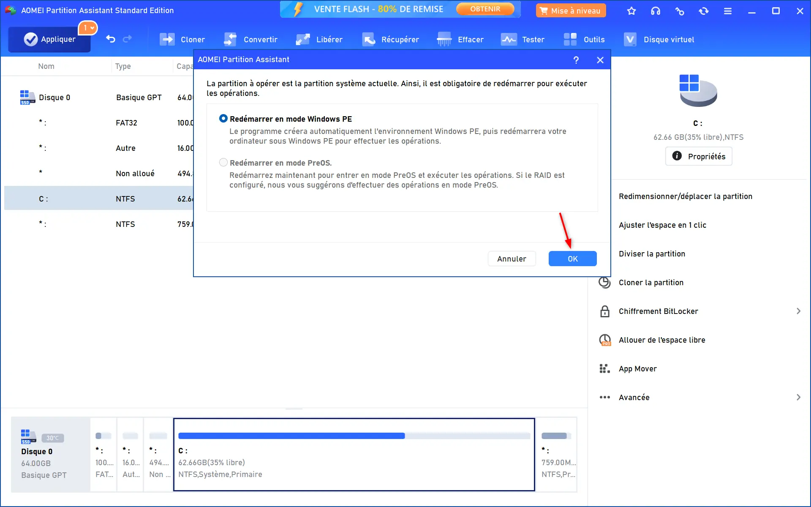The image size is (811, 507).
Task: Open the hamburger menu in title bar
Action: 728,11
